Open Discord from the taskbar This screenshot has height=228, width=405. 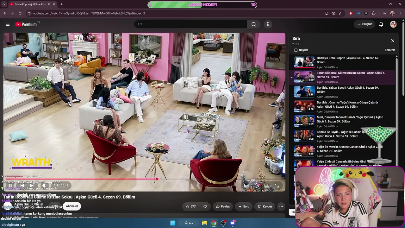pyautogui.click(x=233, y=223)
